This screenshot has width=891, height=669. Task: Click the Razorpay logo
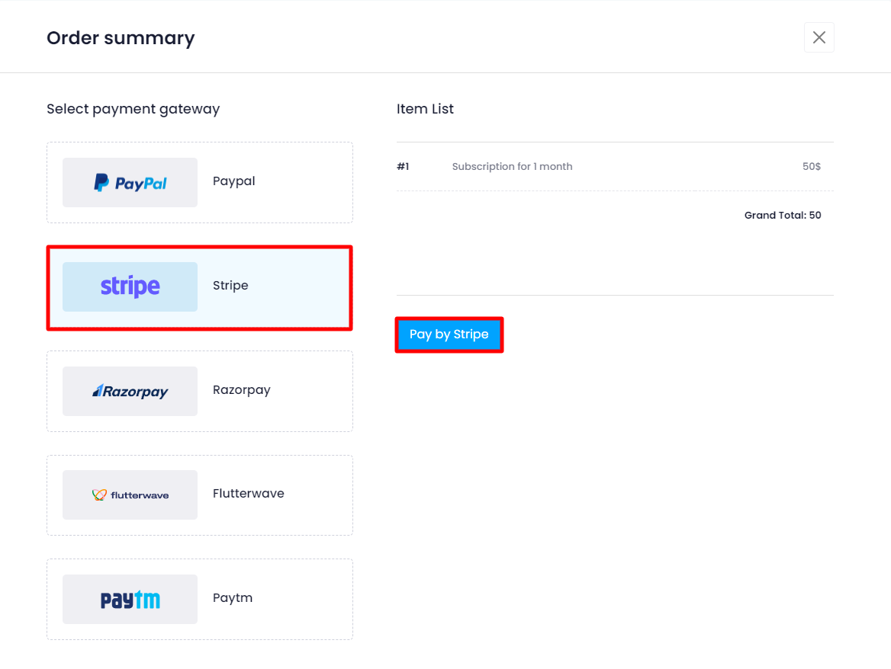130,392
